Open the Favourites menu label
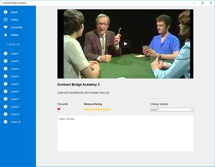The image size is (215, 167). click(x=17, y=27)
